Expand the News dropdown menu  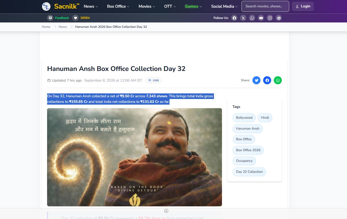pos(91,7)
